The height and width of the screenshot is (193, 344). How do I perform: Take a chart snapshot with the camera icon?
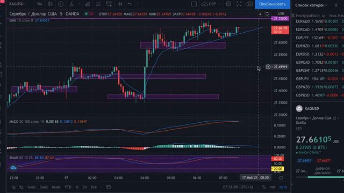point(249,4)
